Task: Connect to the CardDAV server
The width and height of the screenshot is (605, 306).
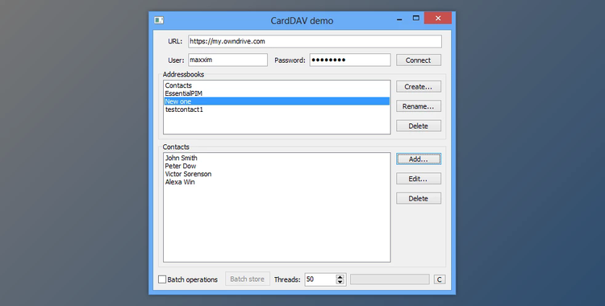Action: [418, 60]
